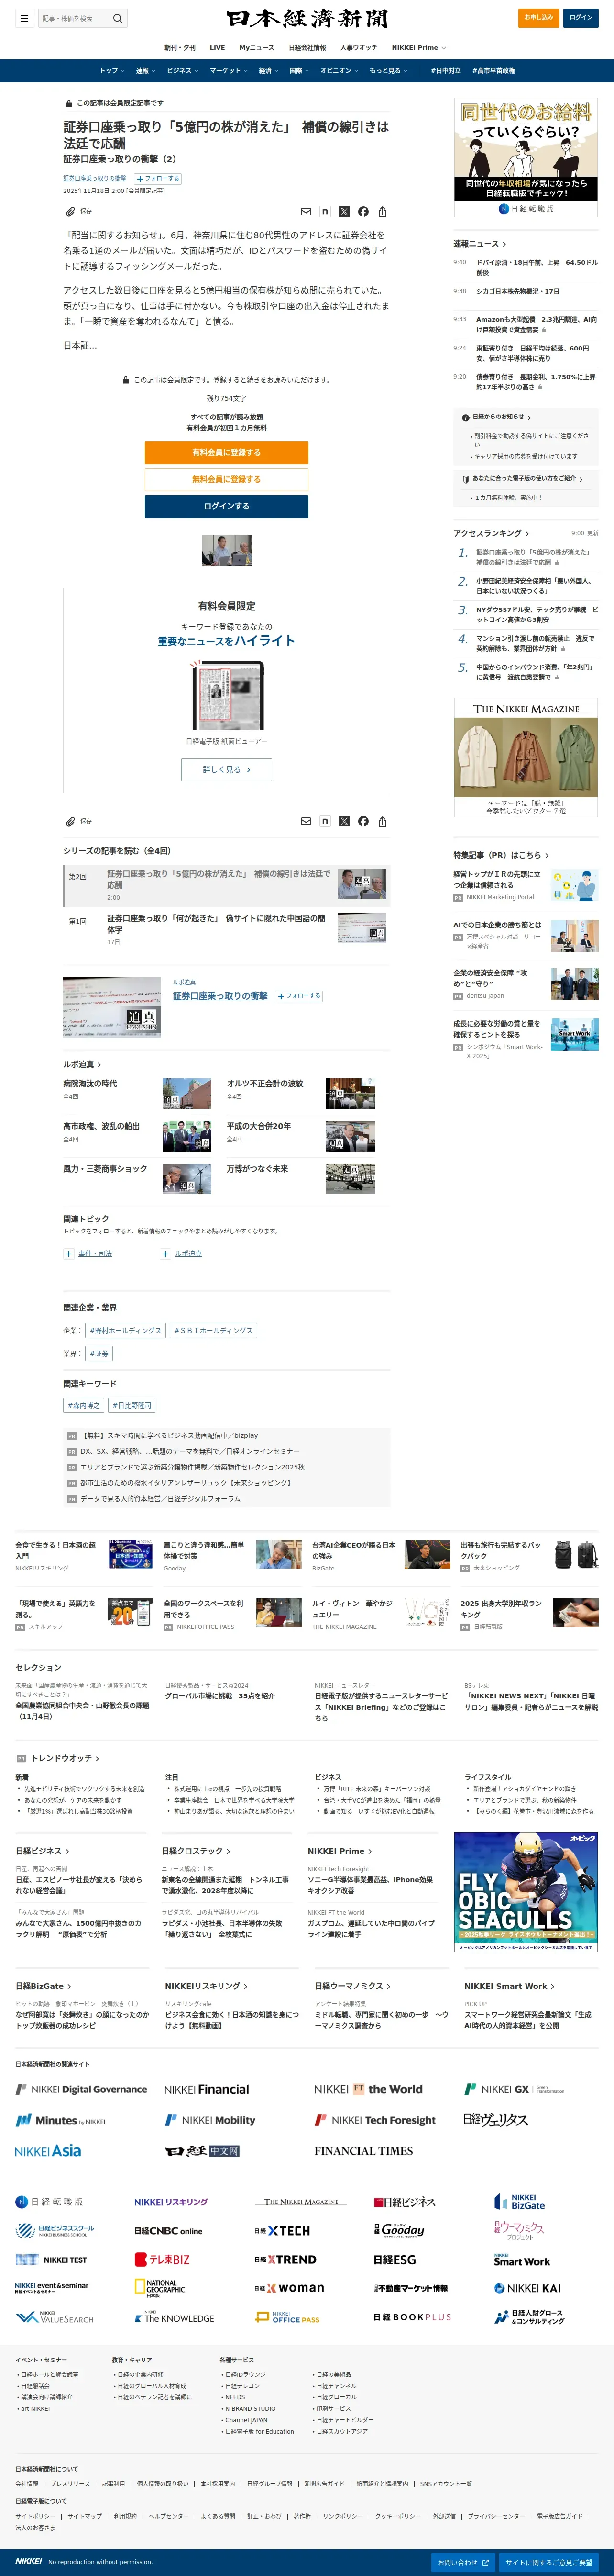Click the orange お申し込み button
Image resolution: width=614 pixels, height=2576 pixels.
tap(539, 17)
